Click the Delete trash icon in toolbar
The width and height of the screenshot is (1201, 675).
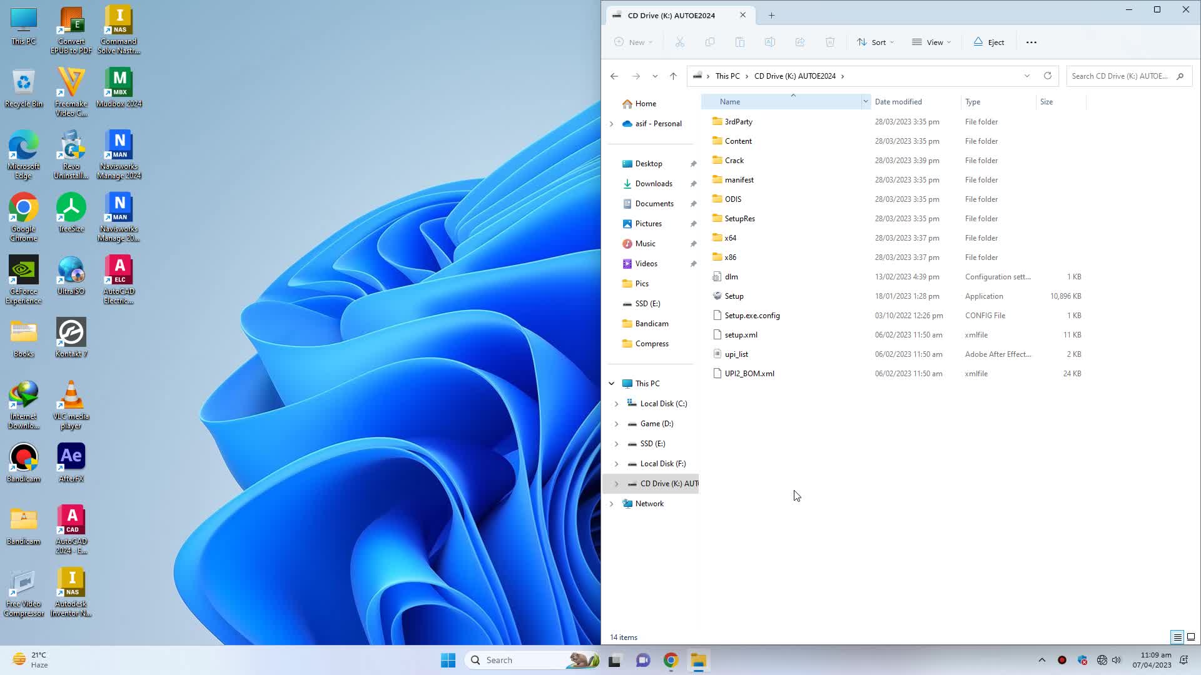(830, 42)
